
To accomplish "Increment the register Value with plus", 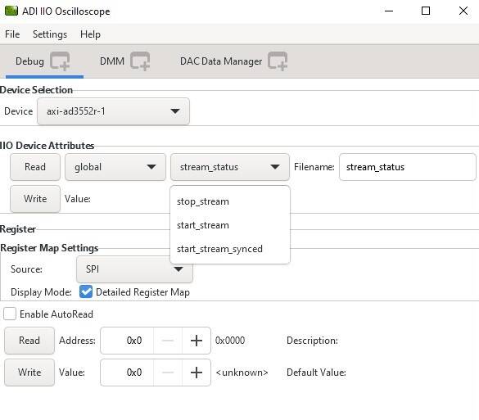I will click(x=197, y=373).
